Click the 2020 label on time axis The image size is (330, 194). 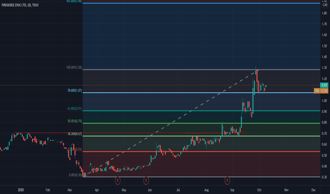pos(21,190)
